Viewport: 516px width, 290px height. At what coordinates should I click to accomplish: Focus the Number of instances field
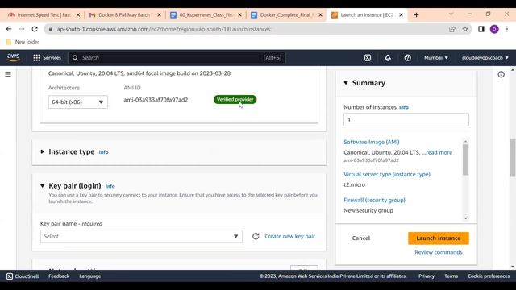coord(406,120)
